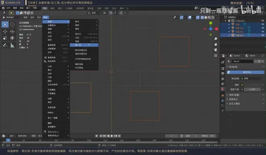
Task: Hide the Collection using its eye icon
Action: [x=263, y=21]
